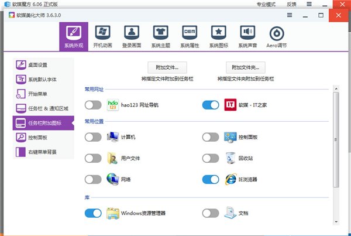The image size is (351, 236).
Task: Open the 系统图标 section
Action: [219, 36]
